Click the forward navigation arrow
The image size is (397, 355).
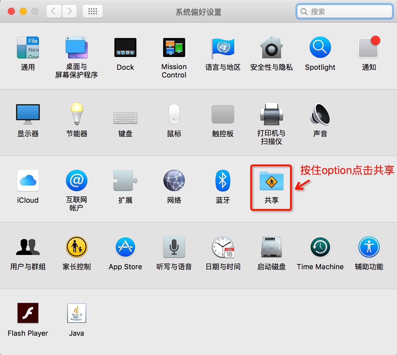tap(70, 11)
